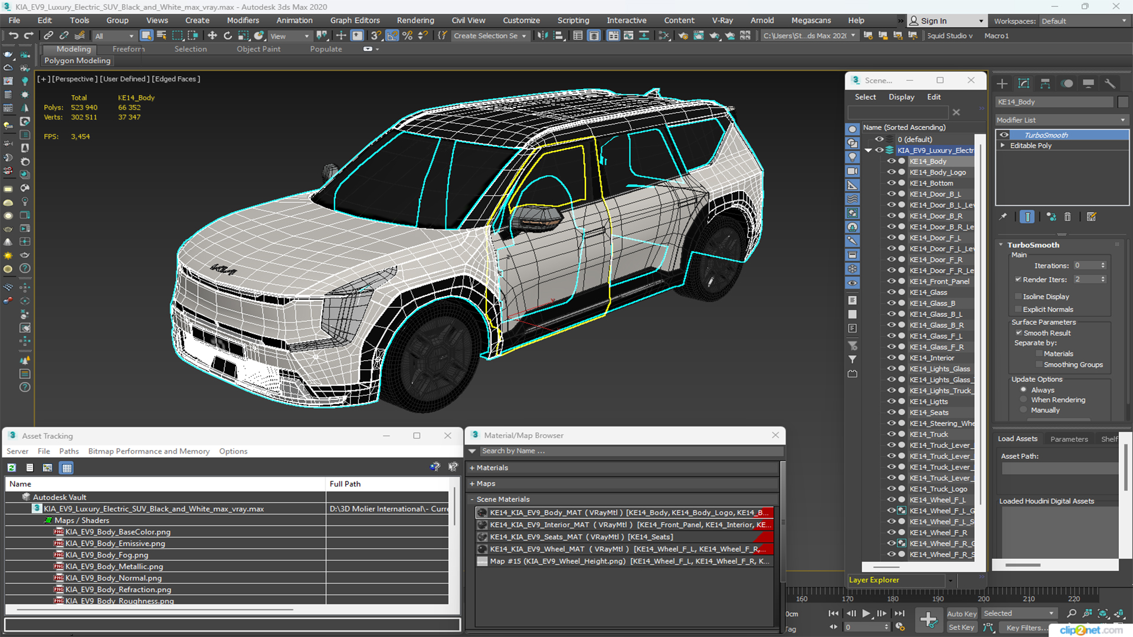The height and width of the screenshot is (637, 1133).
Task: Open the Motion panel tab icon
Action: point(1067,83)
